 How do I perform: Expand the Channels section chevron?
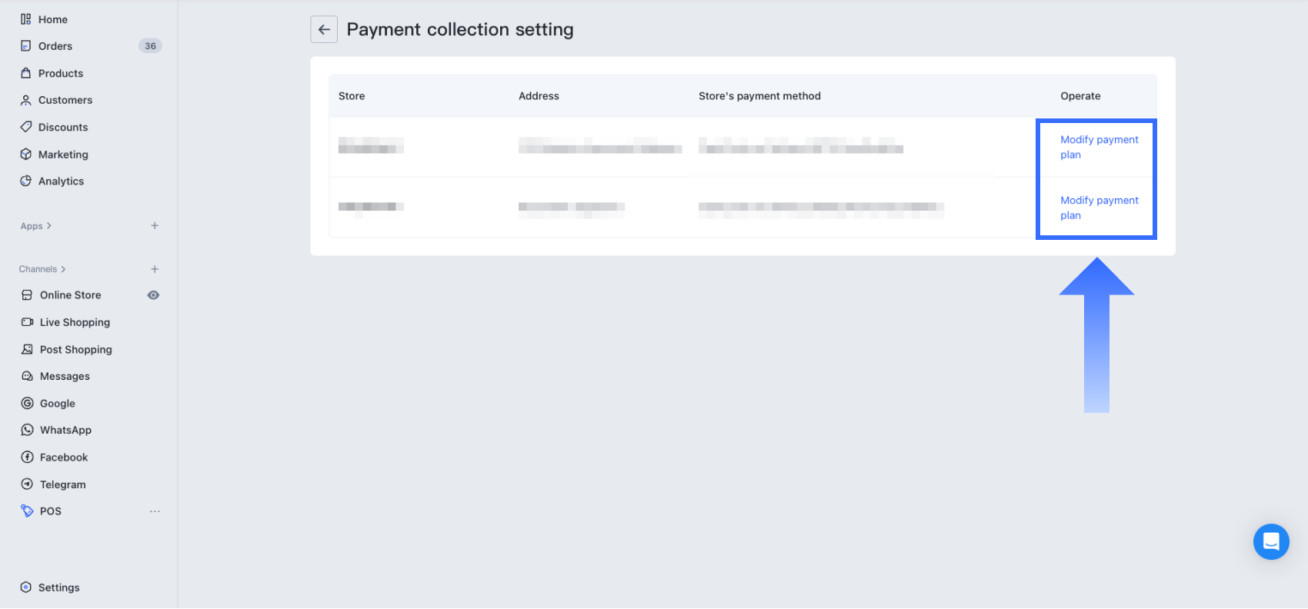tap(63, 269)
